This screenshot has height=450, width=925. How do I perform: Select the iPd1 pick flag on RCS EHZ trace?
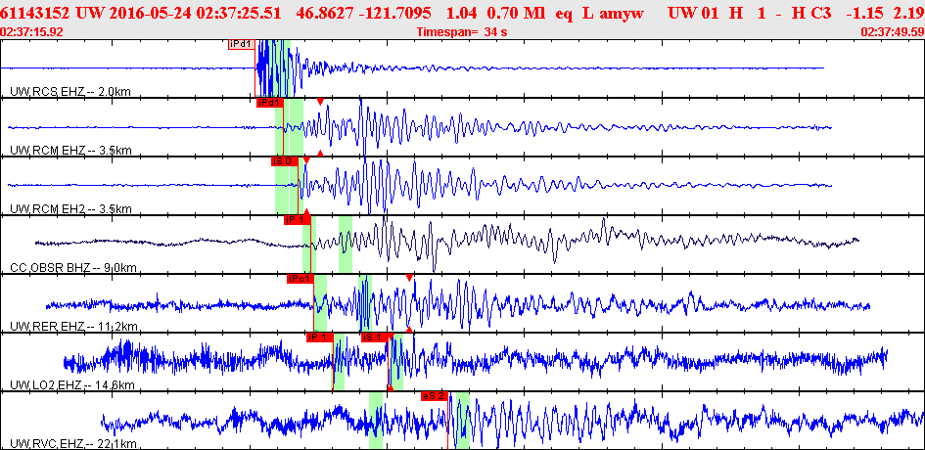241,44
